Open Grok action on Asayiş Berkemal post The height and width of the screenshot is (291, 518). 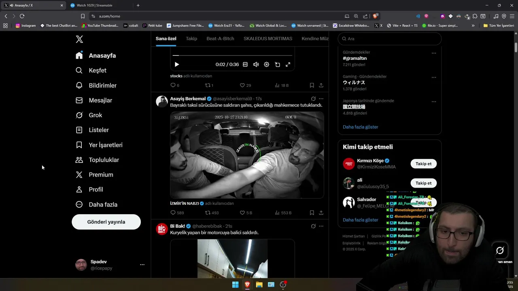coord(313,99)
